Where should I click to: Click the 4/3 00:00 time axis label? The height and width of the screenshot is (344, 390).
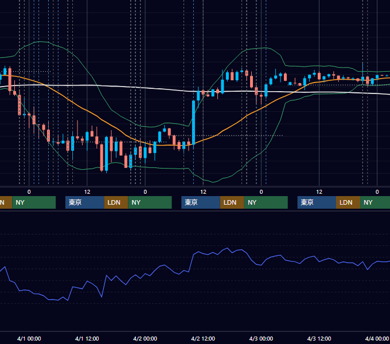[261, 338]
